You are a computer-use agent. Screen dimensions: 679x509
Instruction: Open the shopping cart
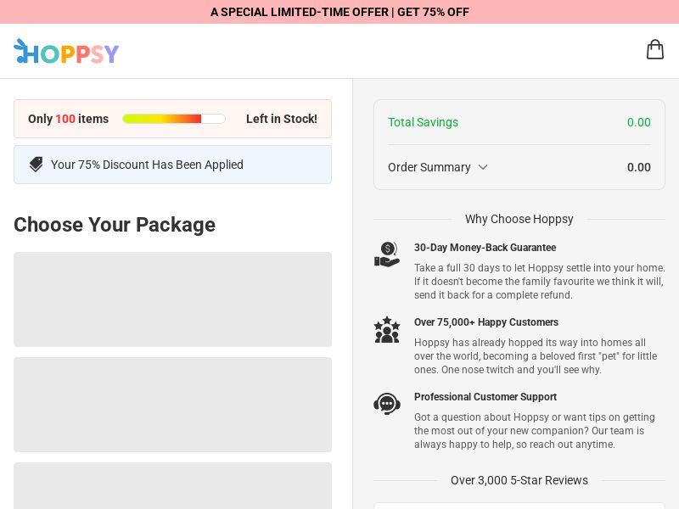coord(655,49)
